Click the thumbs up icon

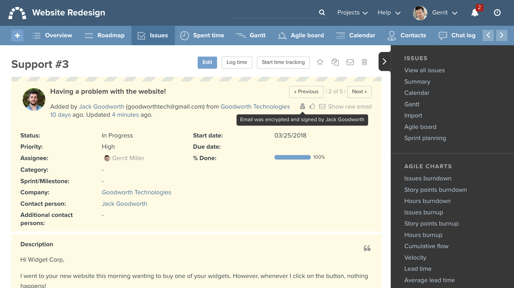[x=312, y=106]
